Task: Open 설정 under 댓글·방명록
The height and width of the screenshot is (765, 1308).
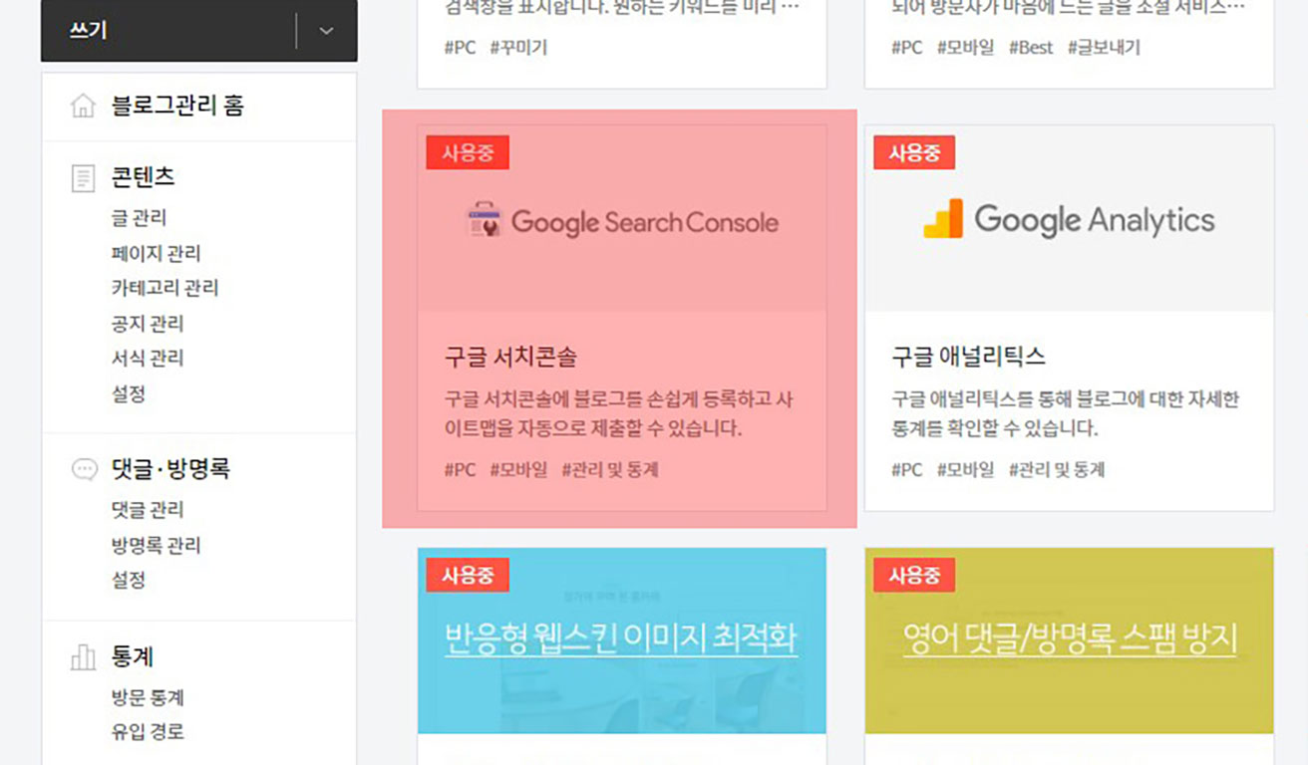Action: [x=129, y=580]
